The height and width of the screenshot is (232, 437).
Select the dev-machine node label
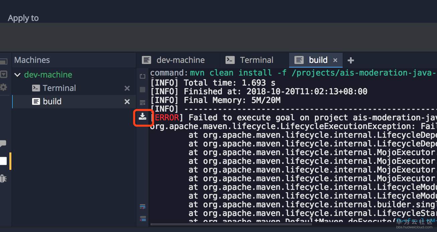pos(48,75)
